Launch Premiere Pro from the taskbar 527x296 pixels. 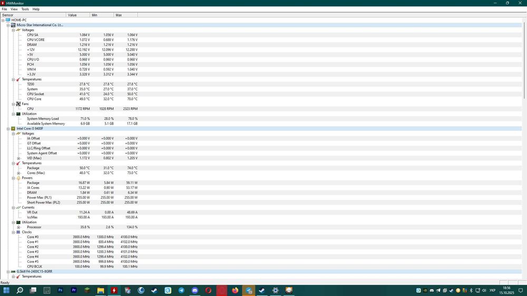[x=74, y=290]
